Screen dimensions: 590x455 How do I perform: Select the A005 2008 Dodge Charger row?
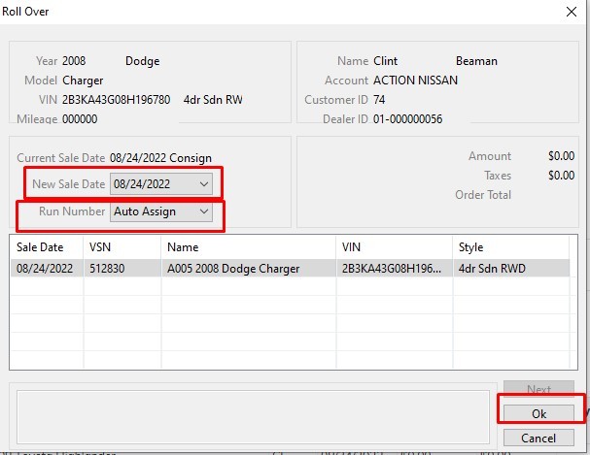point(233,269)
